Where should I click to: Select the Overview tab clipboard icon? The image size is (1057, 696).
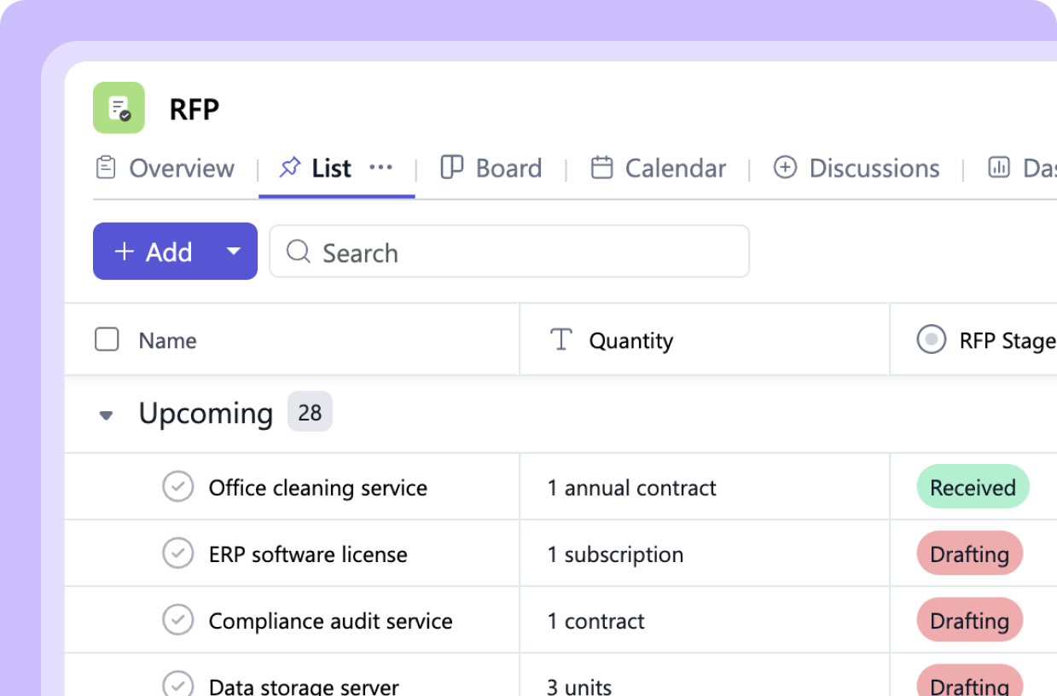tap(106, 168)
